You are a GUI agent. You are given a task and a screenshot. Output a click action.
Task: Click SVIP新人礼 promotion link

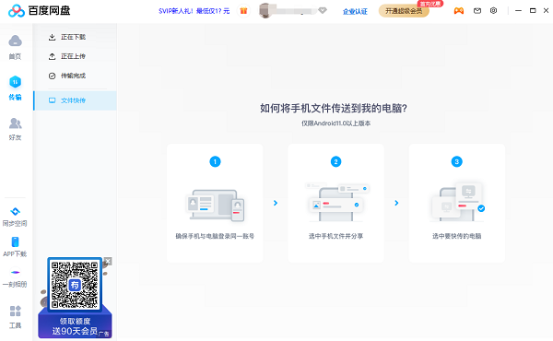coord(194,11)
